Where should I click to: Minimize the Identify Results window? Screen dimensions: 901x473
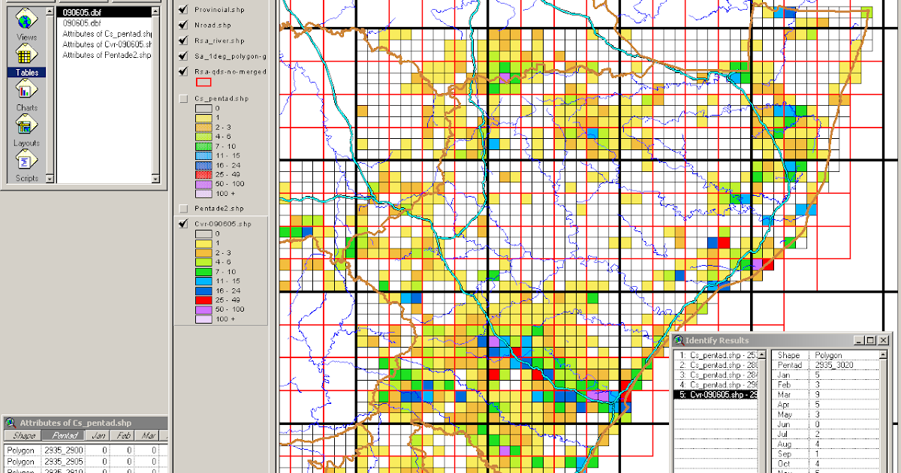[x=859, y=340]
